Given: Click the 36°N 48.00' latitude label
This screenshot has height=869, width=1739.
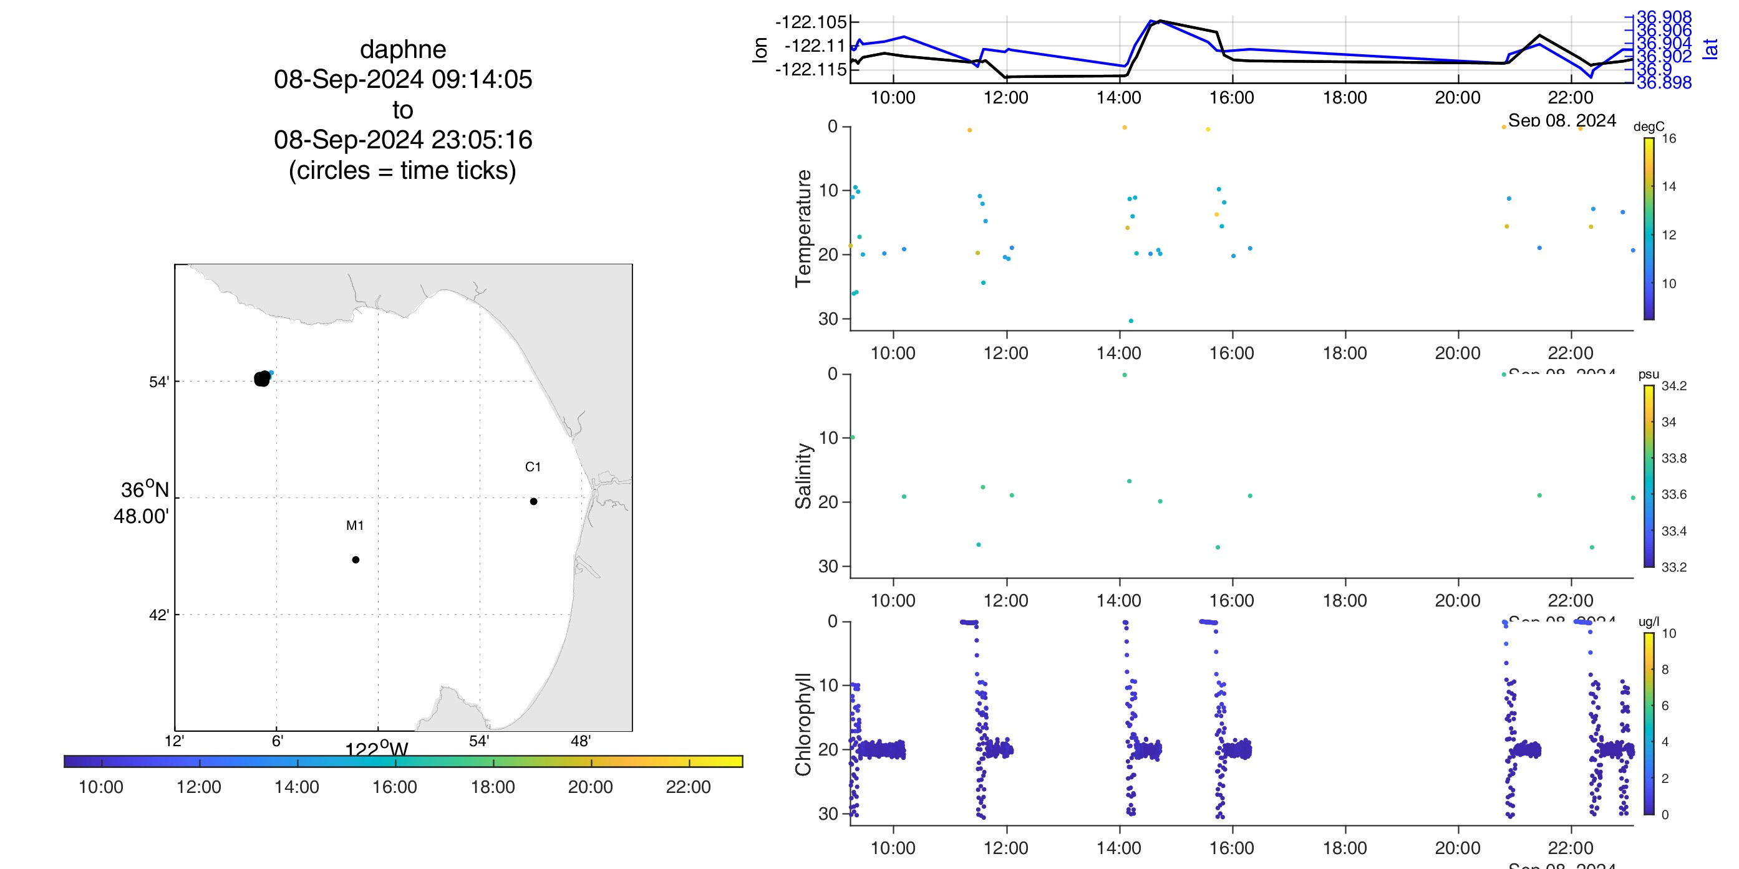Looking at the screenshot, I should tap(142, 502).
